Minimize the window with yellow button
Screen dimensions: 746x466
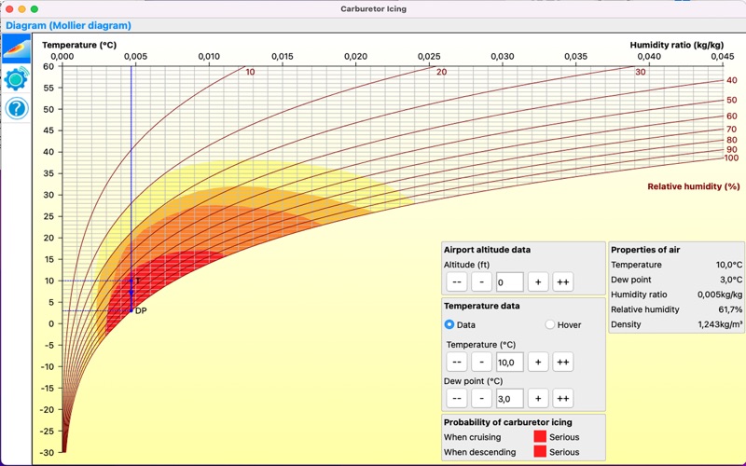21,9
